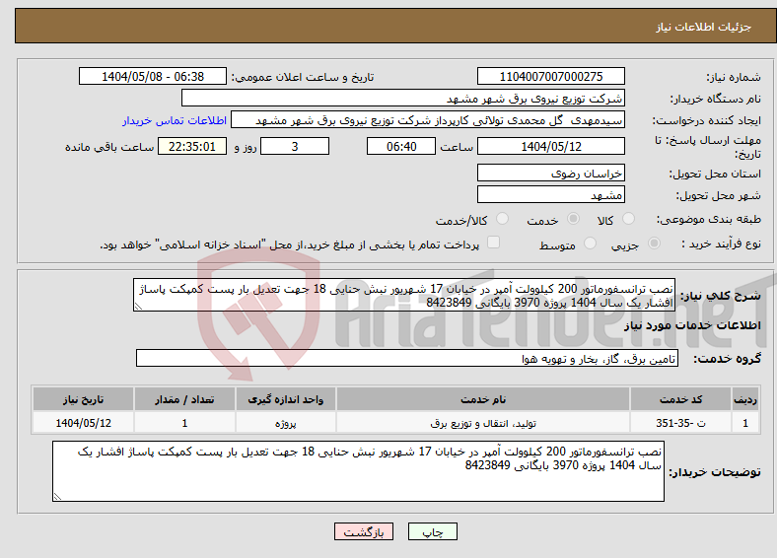Click the اطلاعات خدمات مورد نیاز section heading
Viewport: 777px width, 558px height.
(692, 325)
